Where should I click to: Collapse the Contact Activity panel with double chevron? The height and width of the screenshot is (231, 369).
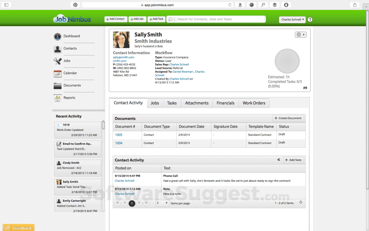pyautogui.click(x=279, y=160)
